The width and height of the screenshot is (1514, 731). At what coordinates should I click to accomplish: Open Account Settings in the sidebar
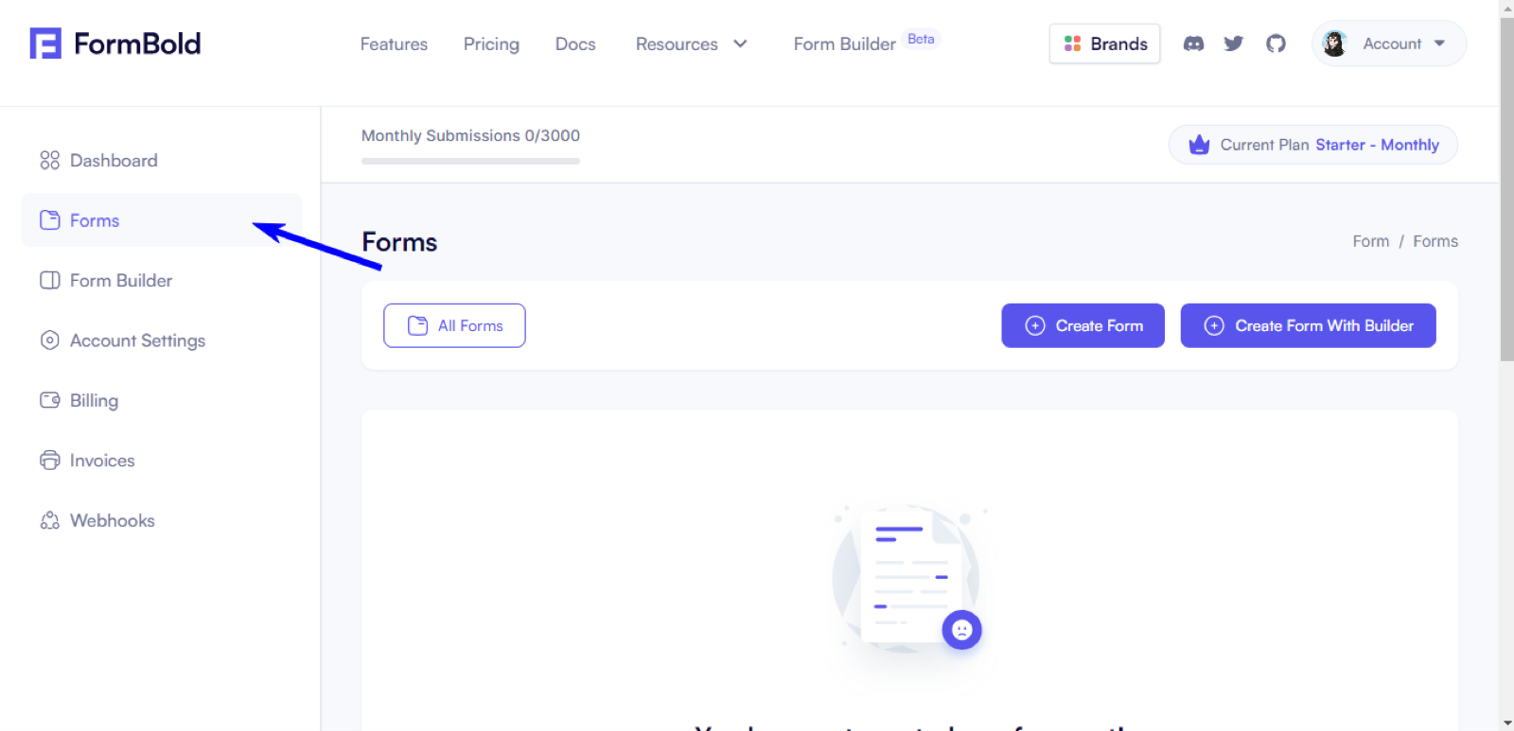162,340
